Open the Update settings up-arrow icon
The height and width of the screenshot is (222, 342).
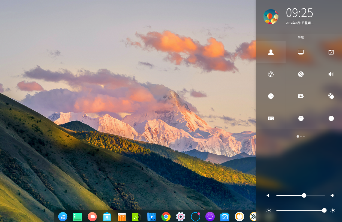click(301, 118)
